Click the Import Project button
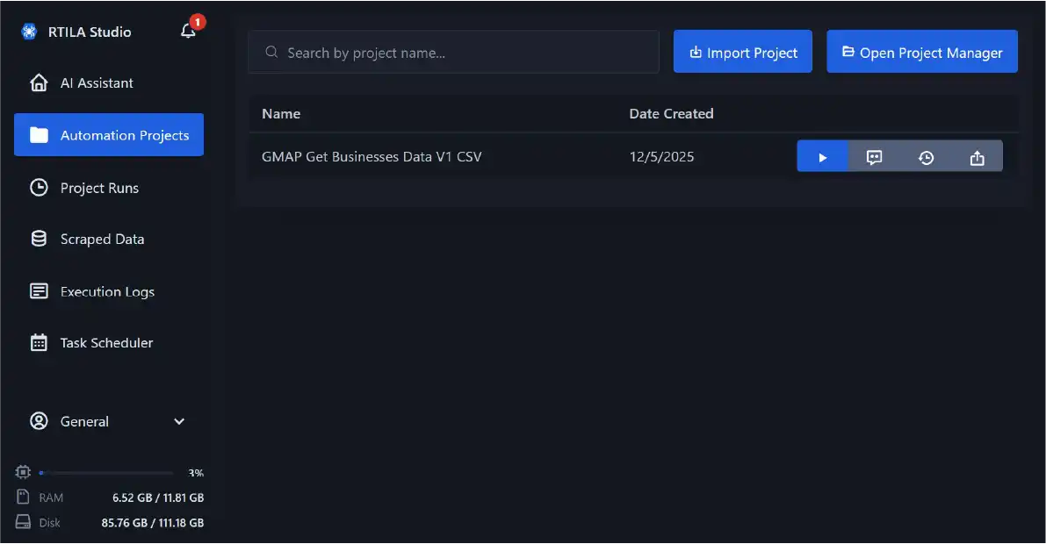The width and height of the screenshot is (1046, 544). coord(743,53)
